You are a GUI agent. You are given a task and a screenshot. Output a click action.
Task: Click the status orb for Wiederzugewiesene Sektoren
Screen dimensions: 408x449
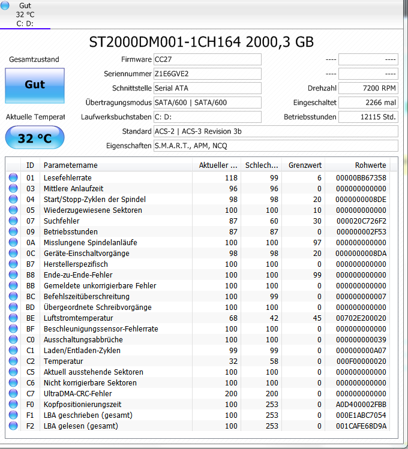coord(13,210)
